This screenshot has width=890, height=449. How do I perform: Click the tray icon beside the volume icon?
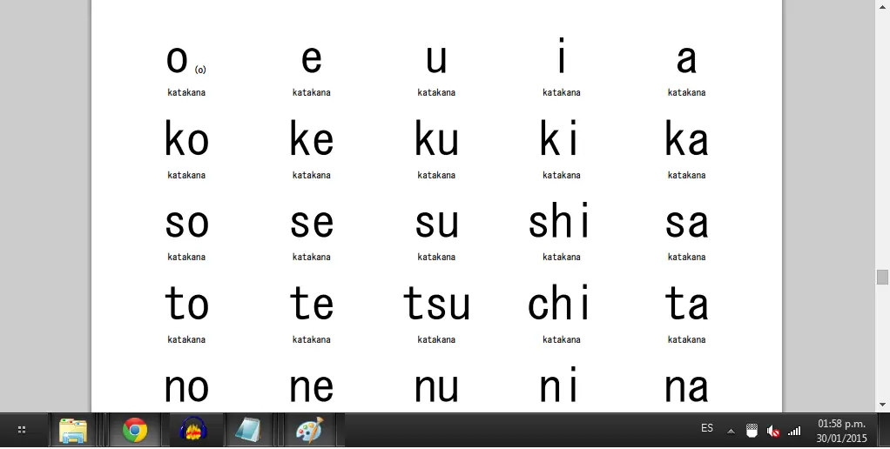coord(752,431)
